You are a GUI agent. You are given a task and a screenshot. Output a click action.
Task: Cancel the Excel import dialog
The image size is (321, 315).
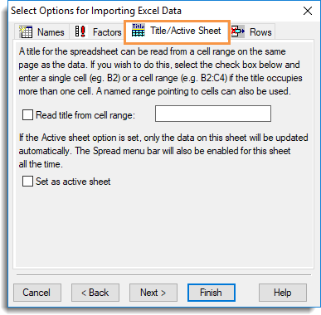pos(37,293)
